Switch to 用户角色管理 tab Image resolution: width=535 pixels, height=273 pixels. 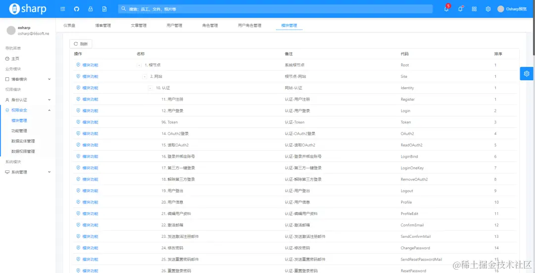(x=249, y=25)
